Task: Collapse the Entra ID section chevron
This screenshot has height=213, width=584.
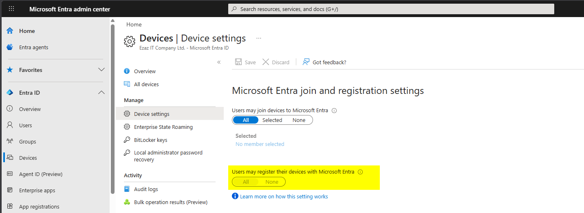Action: [102, 93]
